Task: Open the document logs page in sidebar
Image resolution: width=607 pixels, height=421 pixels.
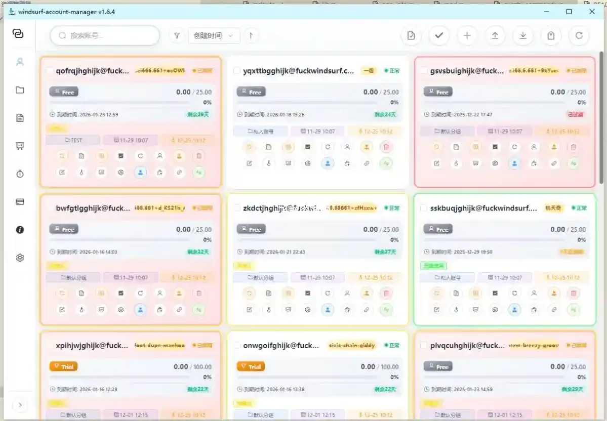Action: (x=20, y=118)
